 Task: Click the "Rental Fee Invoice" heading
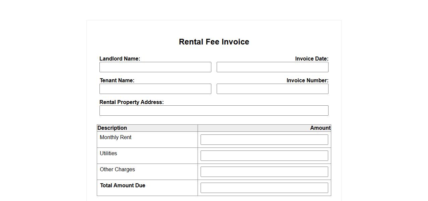tap(214, 42)
